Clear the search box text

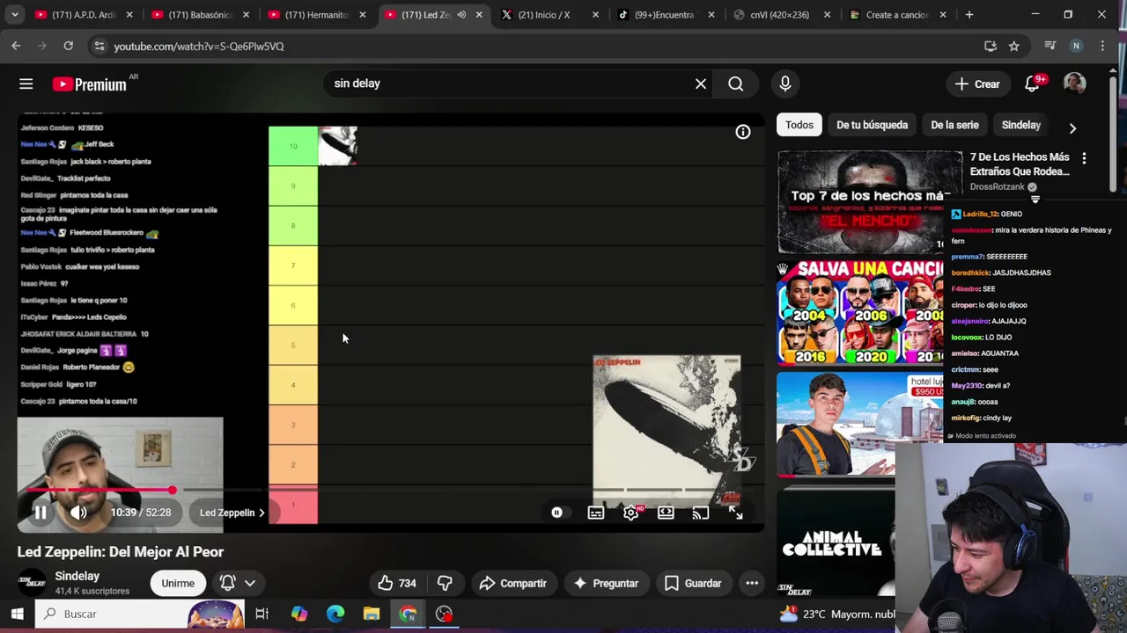701,84
